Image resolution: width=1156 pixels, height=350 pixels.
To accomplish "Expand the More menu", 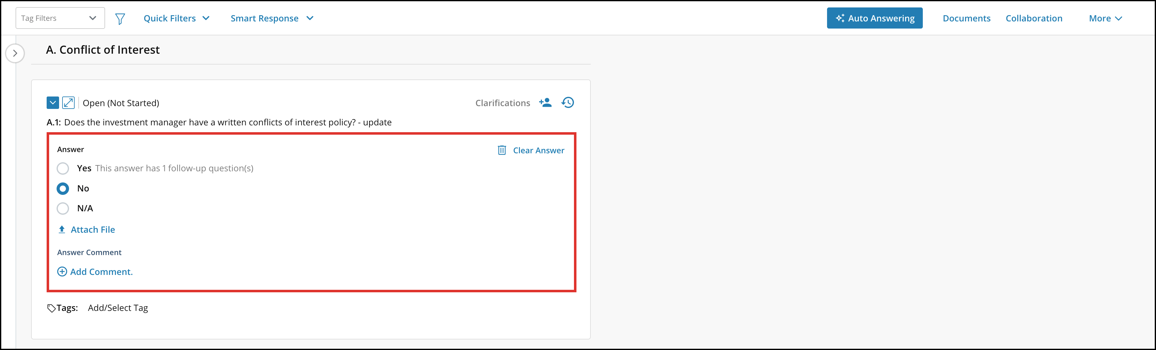I will pos(1105,18).
